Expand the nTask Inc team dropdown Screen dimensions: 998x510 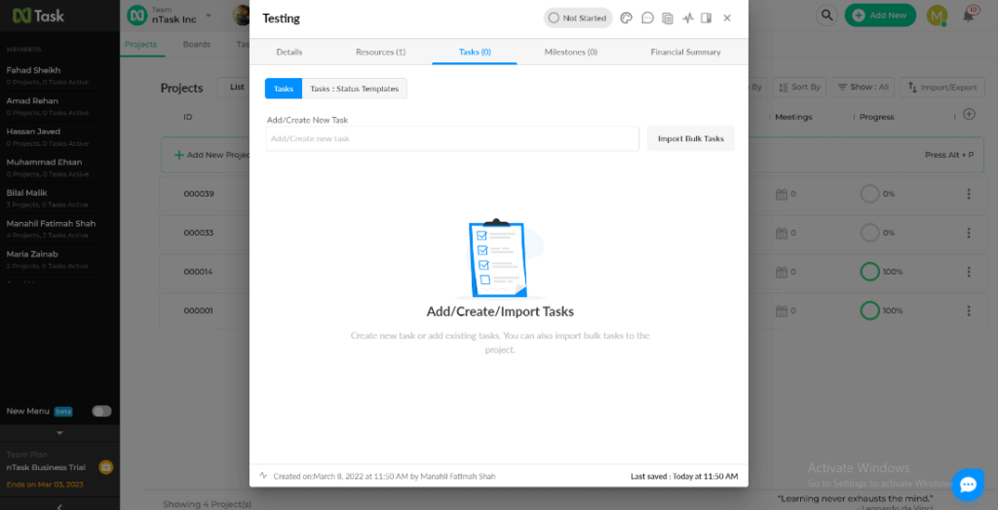click(208, 15)
